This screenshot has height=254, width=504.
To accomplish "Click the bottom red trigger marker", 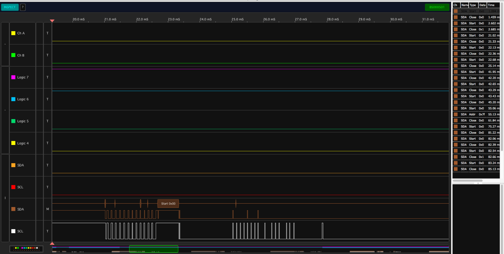I will [52, 243].
